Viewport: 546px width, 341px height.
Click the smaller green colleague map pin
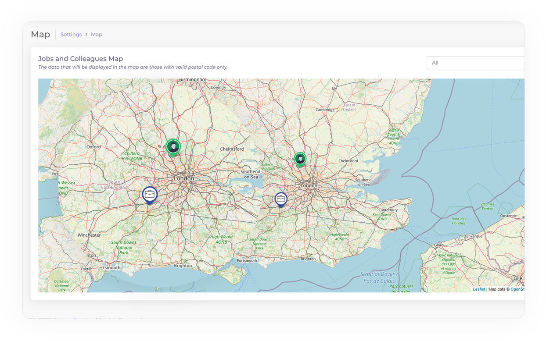300,159
